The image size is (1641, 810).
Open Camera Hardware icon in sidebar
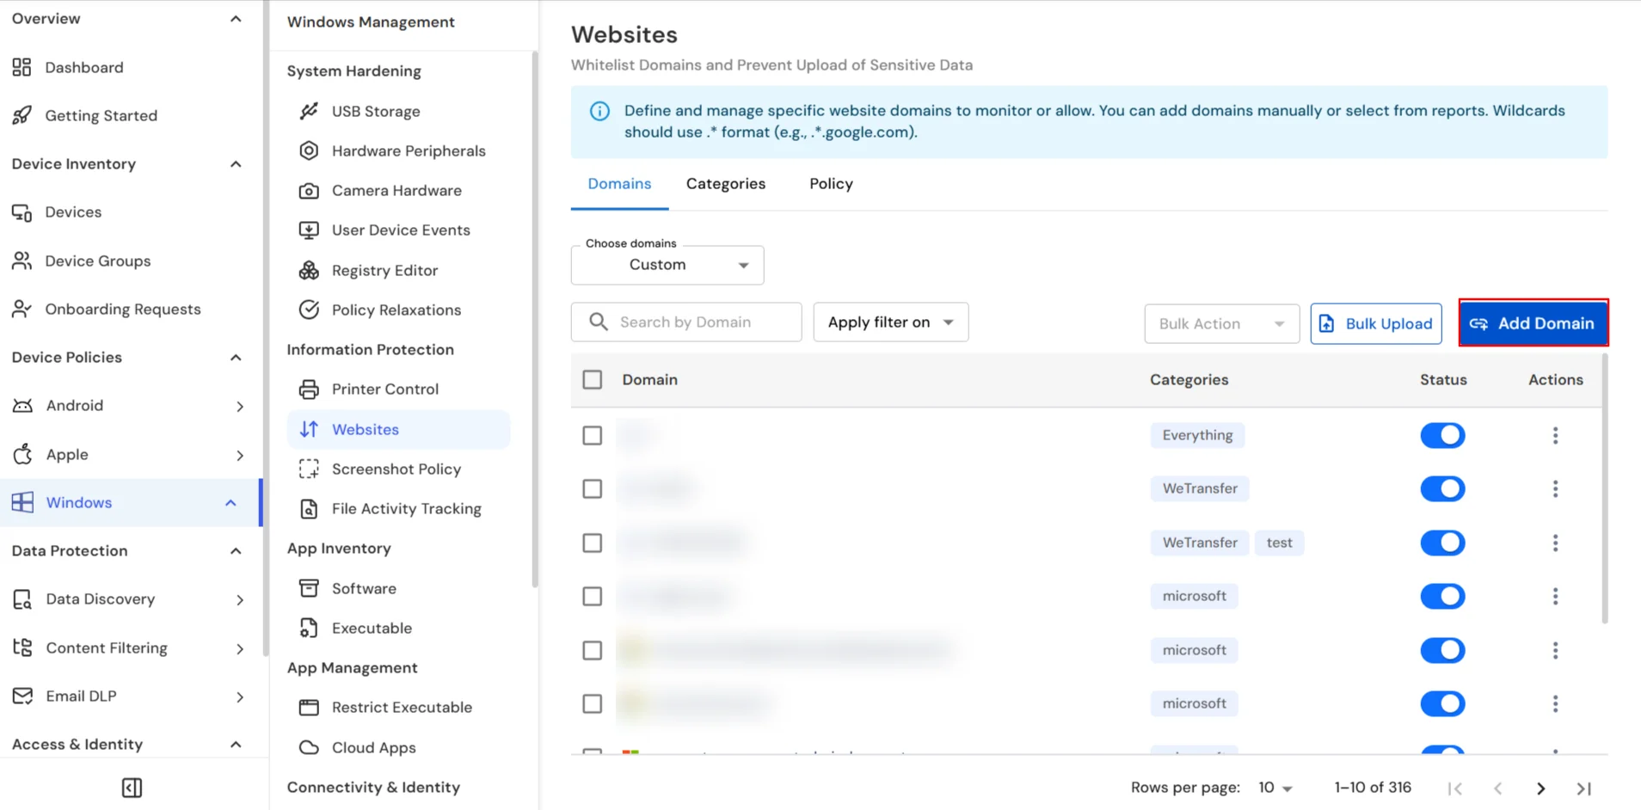click(x=309, y=191)
